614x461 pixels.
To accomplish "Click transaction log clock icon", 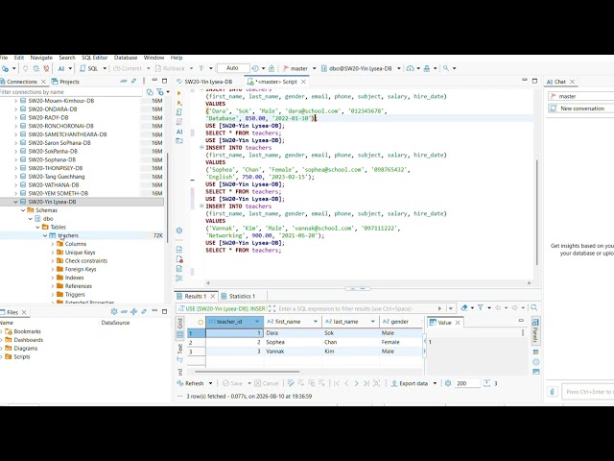I will click(255, 68).
